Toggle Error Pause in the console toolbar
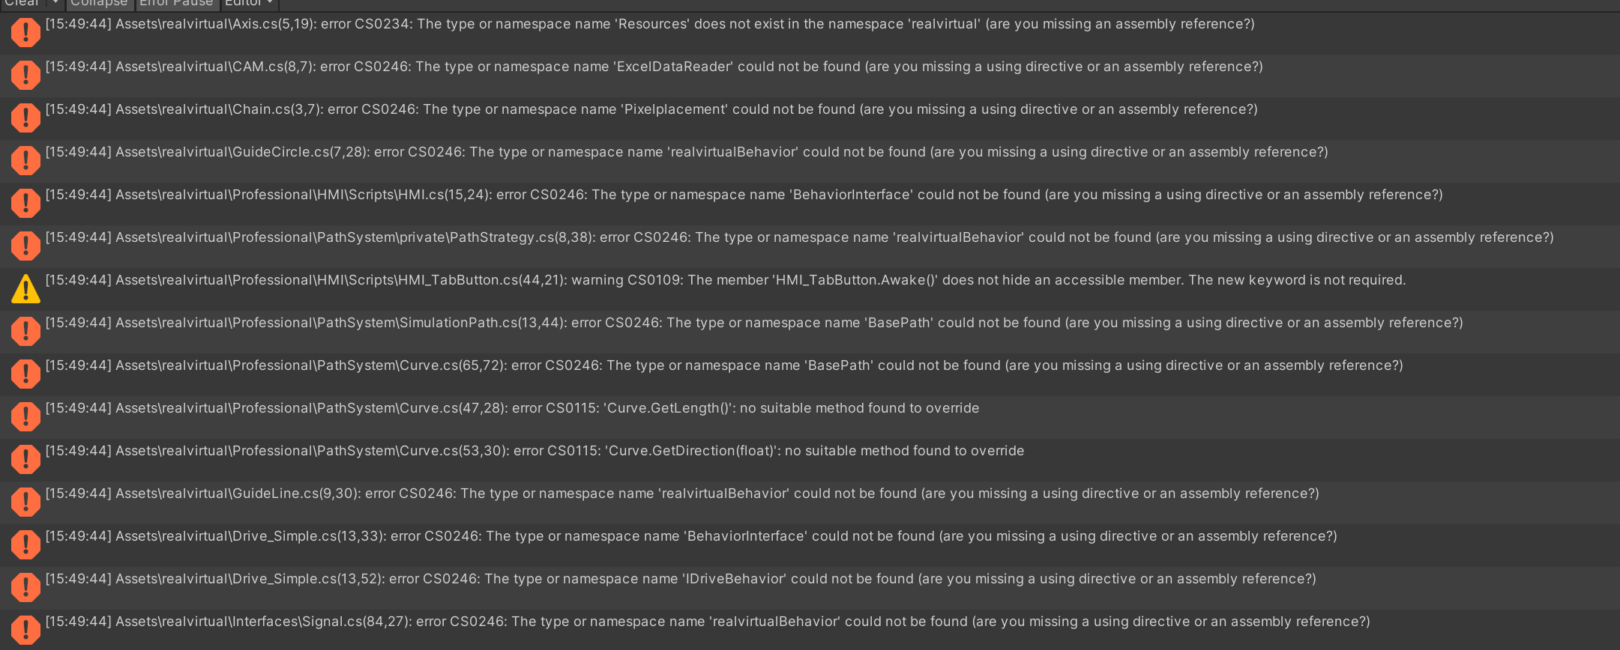Image resolution: width=1620 pixels, height=650 pixels. 176,4
